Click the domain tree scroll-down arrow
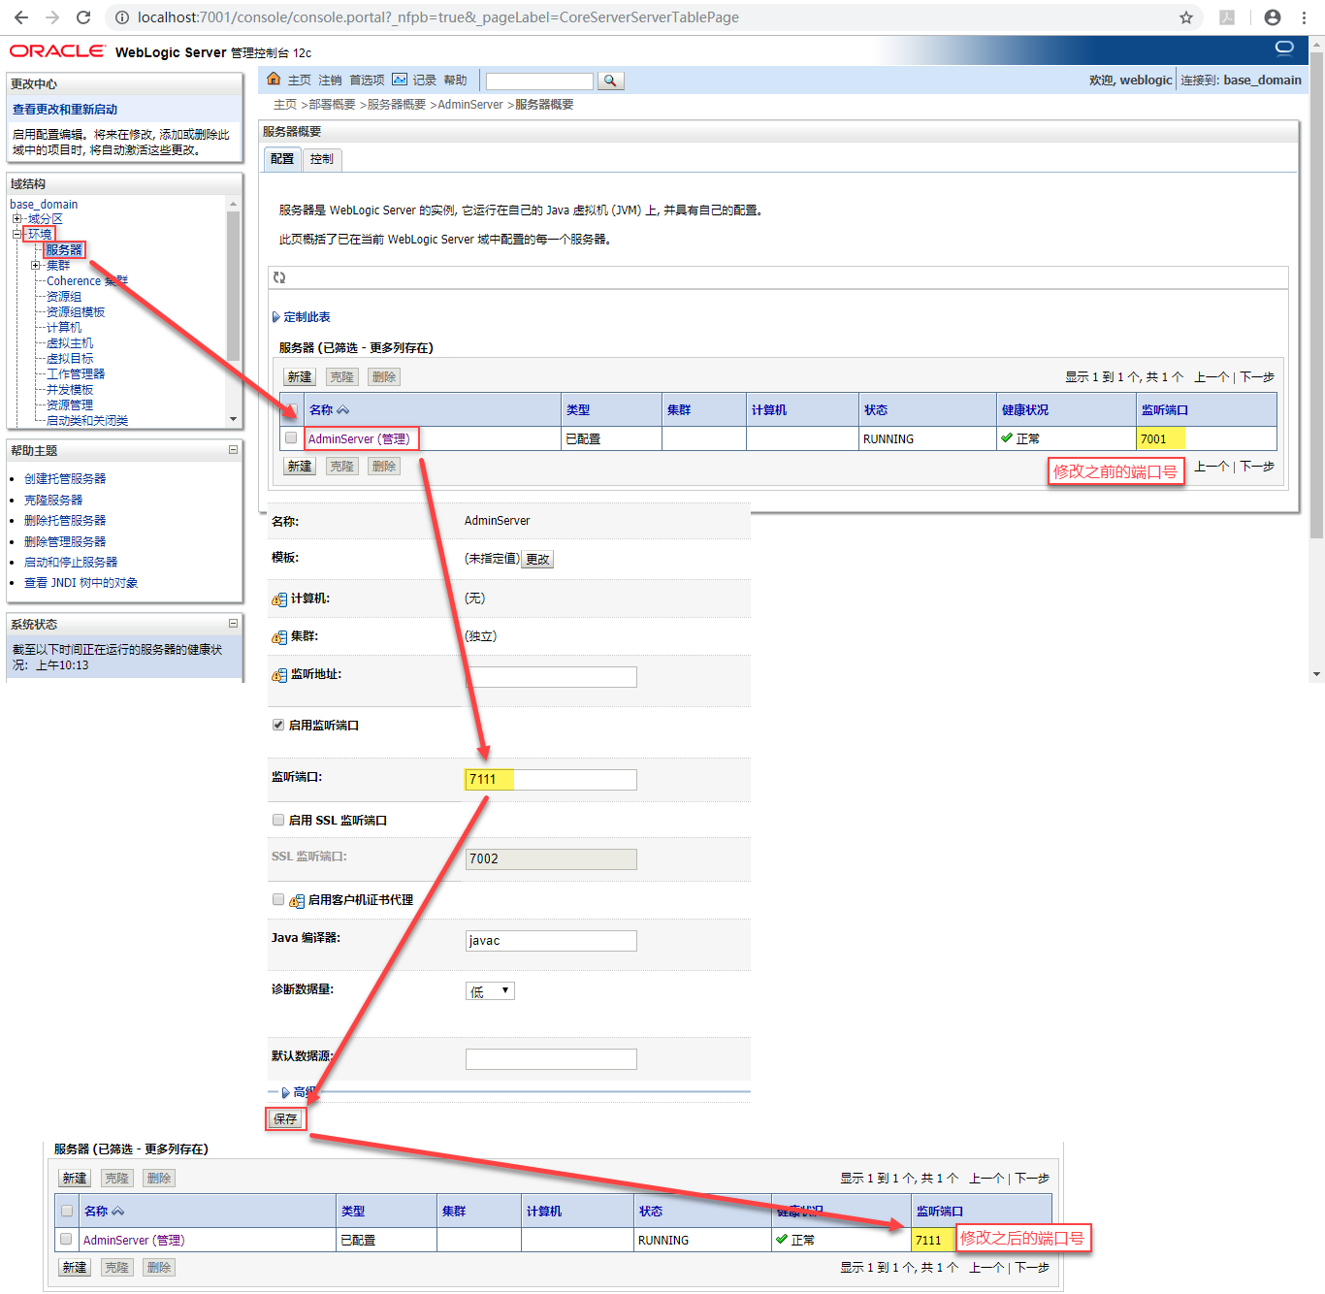 [x=233, y=419]
